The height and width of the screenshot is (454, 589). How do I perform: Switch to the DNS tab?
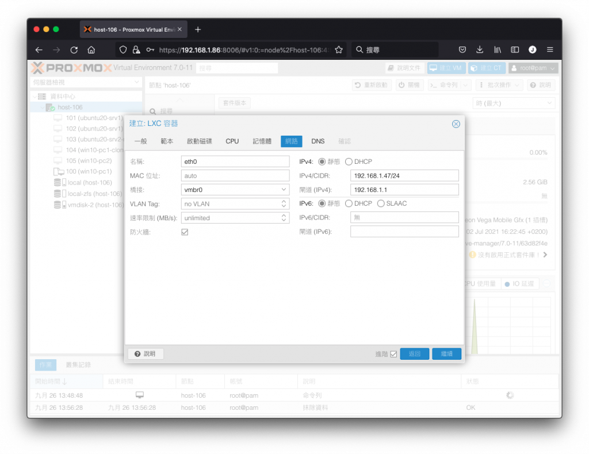coord(318,141)
